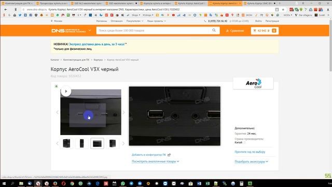This screenshot has height=187, width=332.
Task: Expand the Наши проекты dropdown menu
Action: pos(156,21)
